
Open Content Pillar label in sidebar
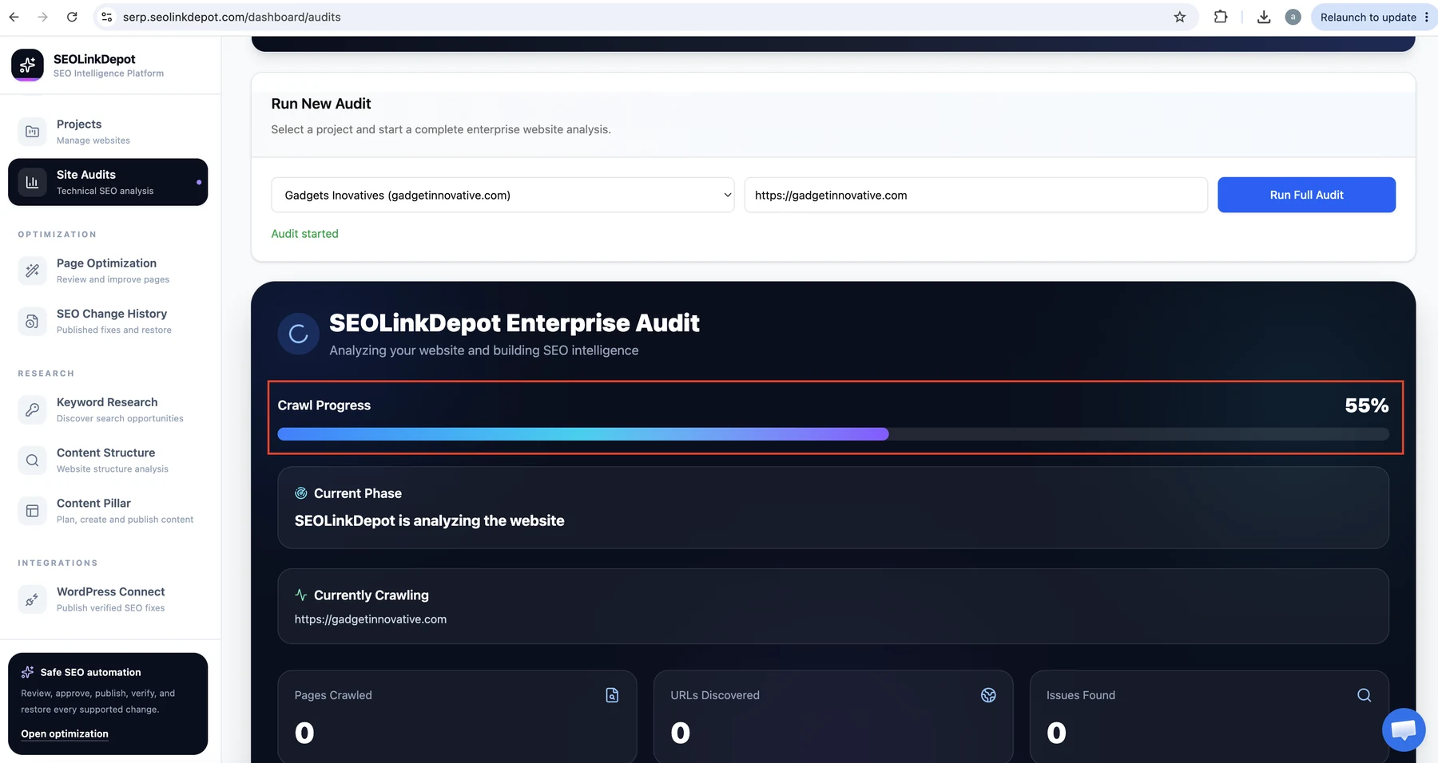[x=93, y=503]
